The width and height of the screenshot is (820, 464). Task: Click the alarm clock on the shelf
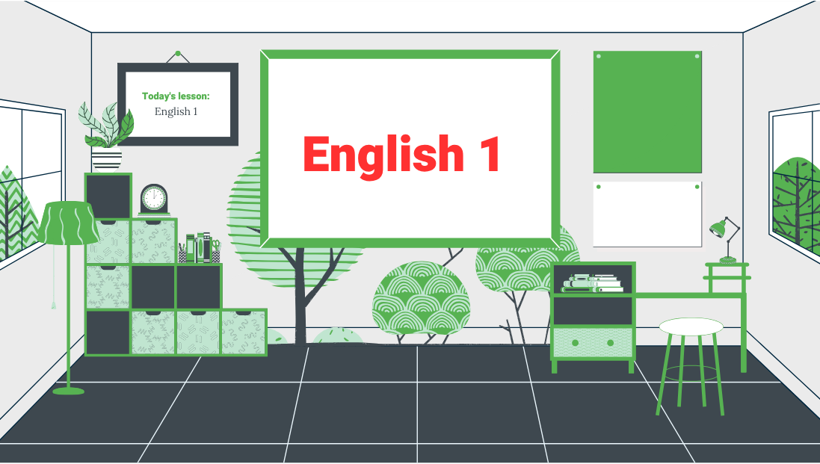click(x=153, y=197)
